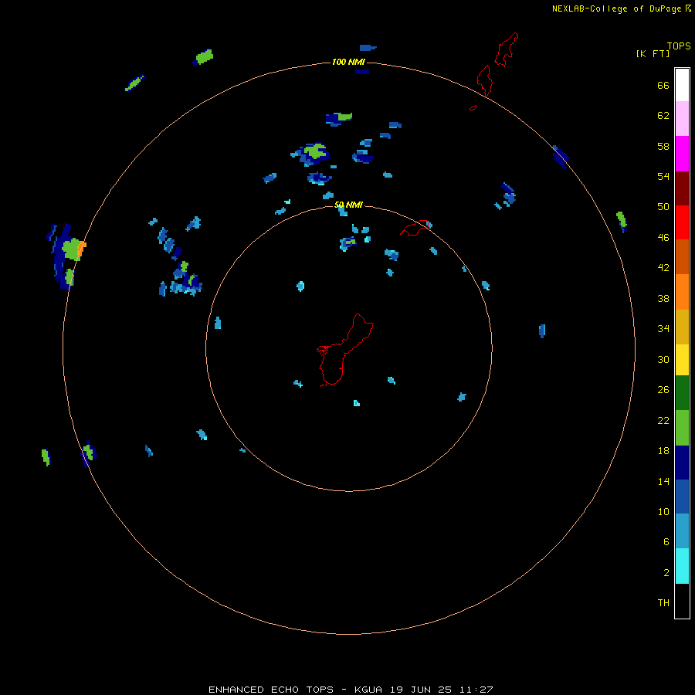This screenshot has width=695, height=695.
Task: Click the "58" scale label
Action: [663, 146]
